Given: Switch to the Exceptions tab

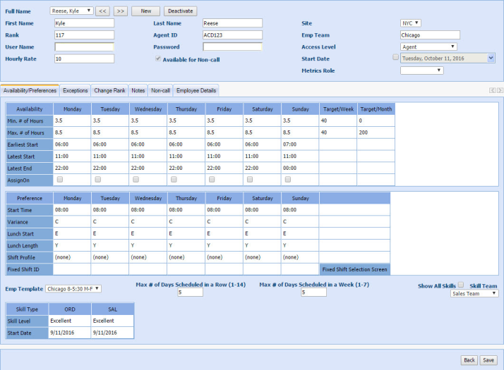Looking at the screenshot, I should 75,91.
